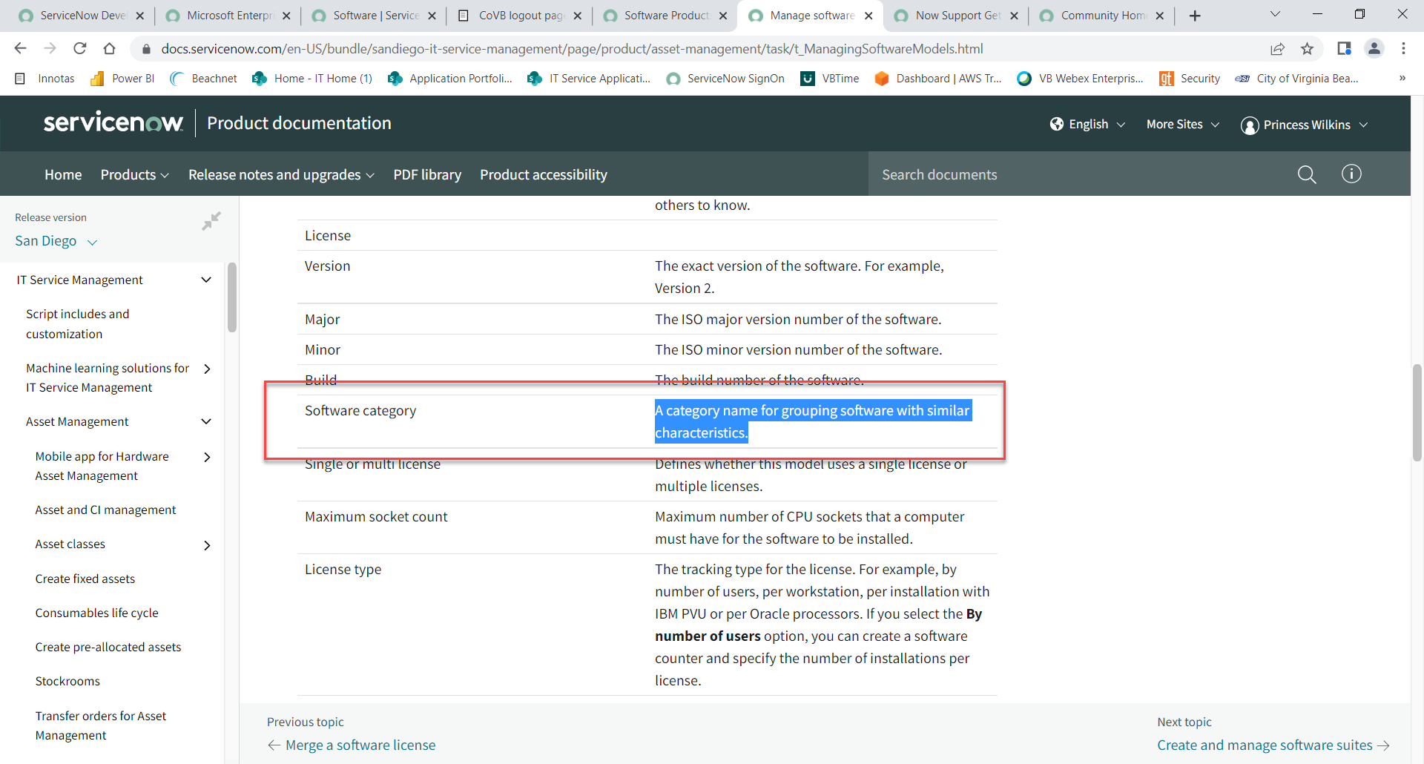The image size is (1424, 764).
Task: Click the sidebar pin icon
Action: pyautogui.click(x=211, y=221)
